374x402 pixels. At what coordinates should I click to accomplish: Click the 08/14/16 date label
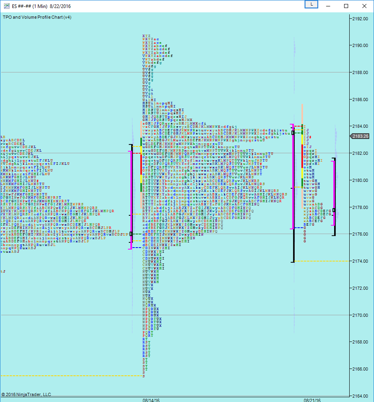coord(151,400)
